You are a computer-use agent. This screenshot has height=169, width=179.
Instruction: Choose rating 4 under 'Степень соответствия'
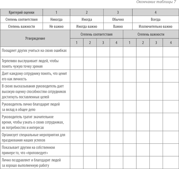point(116,43)
